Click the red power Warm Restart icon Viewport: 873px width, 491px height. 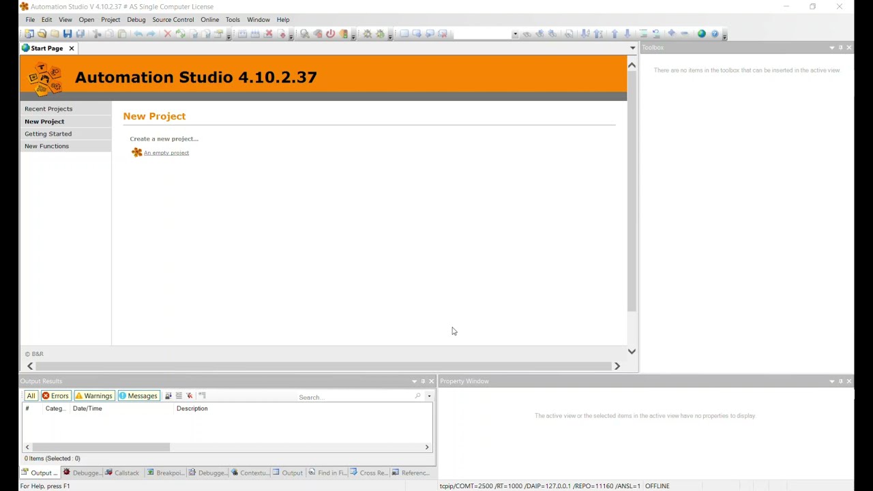click(x=330, y=33)
